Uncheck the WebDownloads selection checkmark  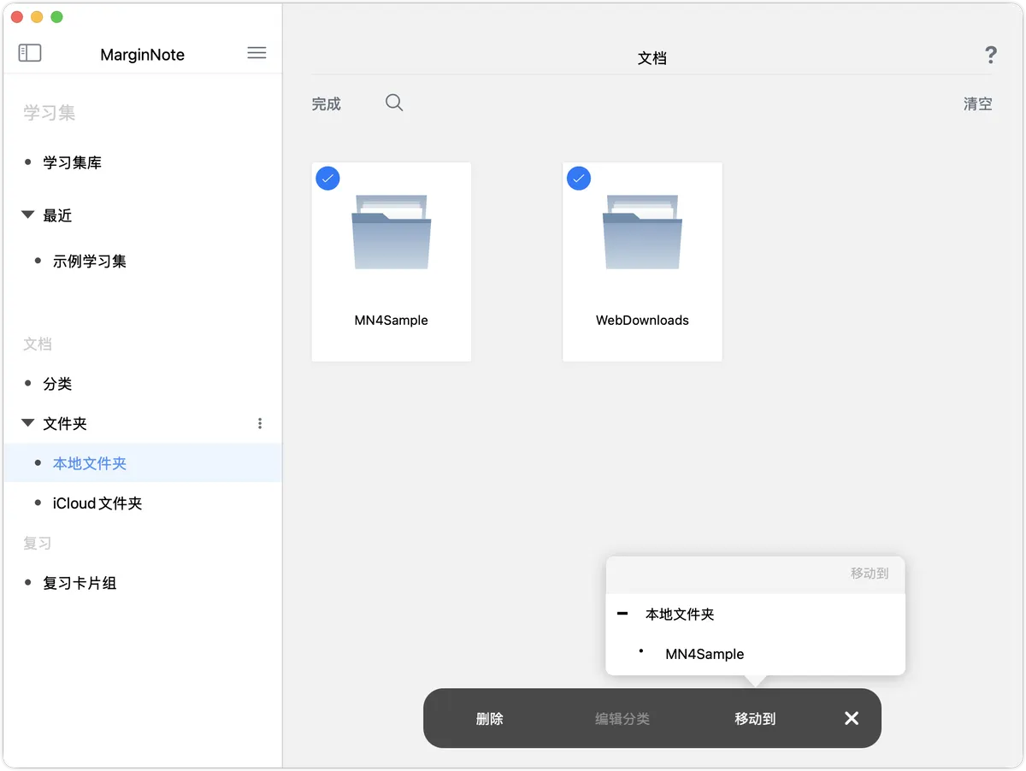(x=579, y=178)
